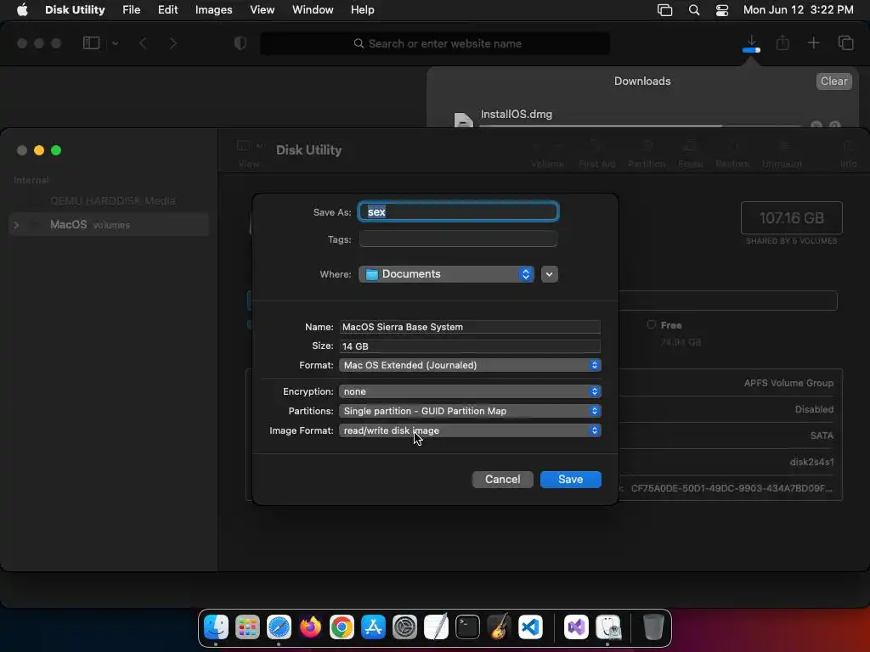Click the 107.16 GB capacity box
The image size is (870, 652).
(x=791, y=218)
